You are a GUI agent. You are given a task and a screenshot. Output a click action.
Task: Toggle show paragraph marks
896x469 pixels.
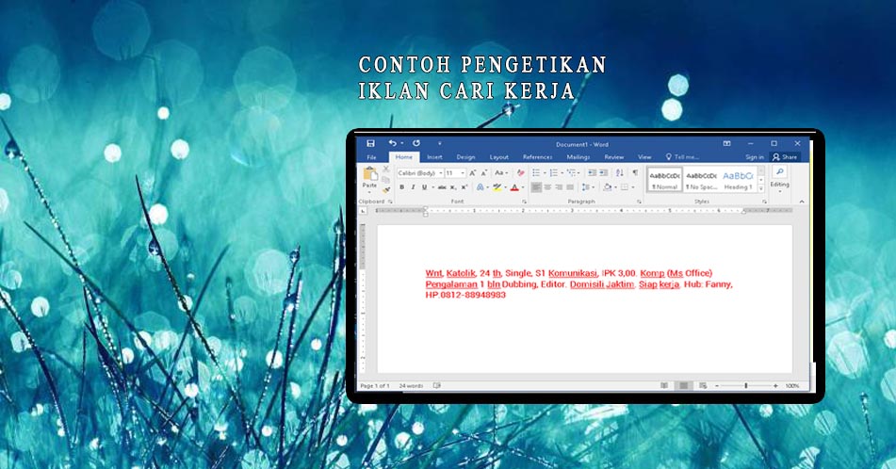(x=634, y=173)
